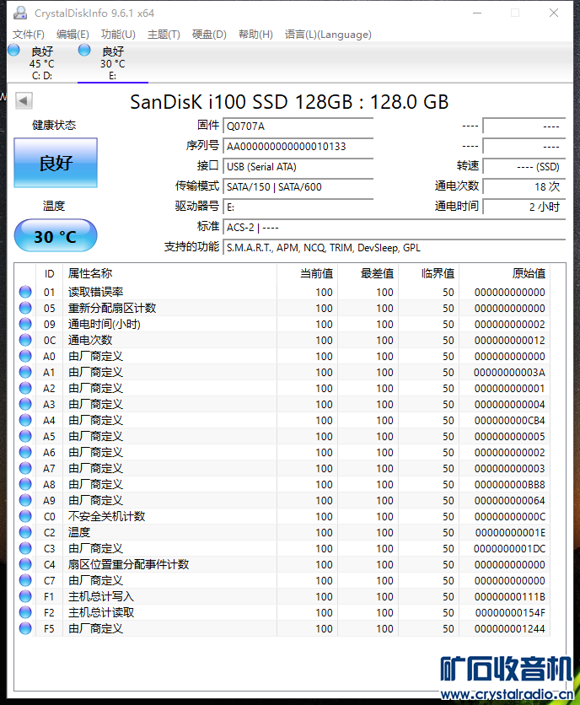Viewport: 580px width, 705px height.
Task: Click status dot for attribute A3
Action: click(x=25, y=404)
